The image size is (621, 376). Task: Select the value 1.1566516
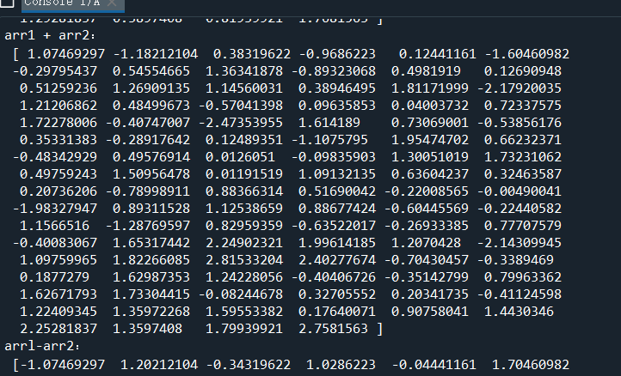coord(54,226)
